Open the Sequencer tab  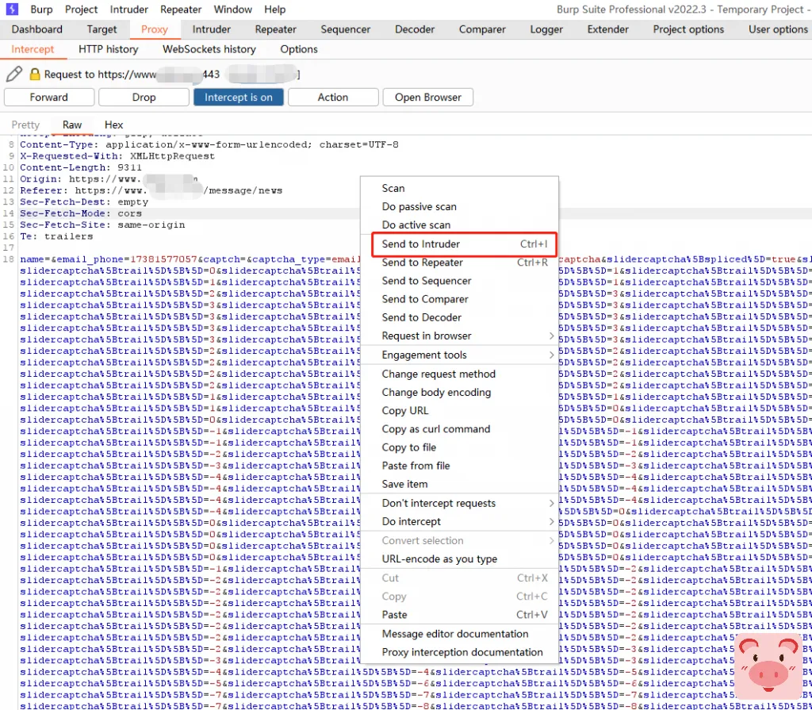pyautogui.click(x=346, y=29)
